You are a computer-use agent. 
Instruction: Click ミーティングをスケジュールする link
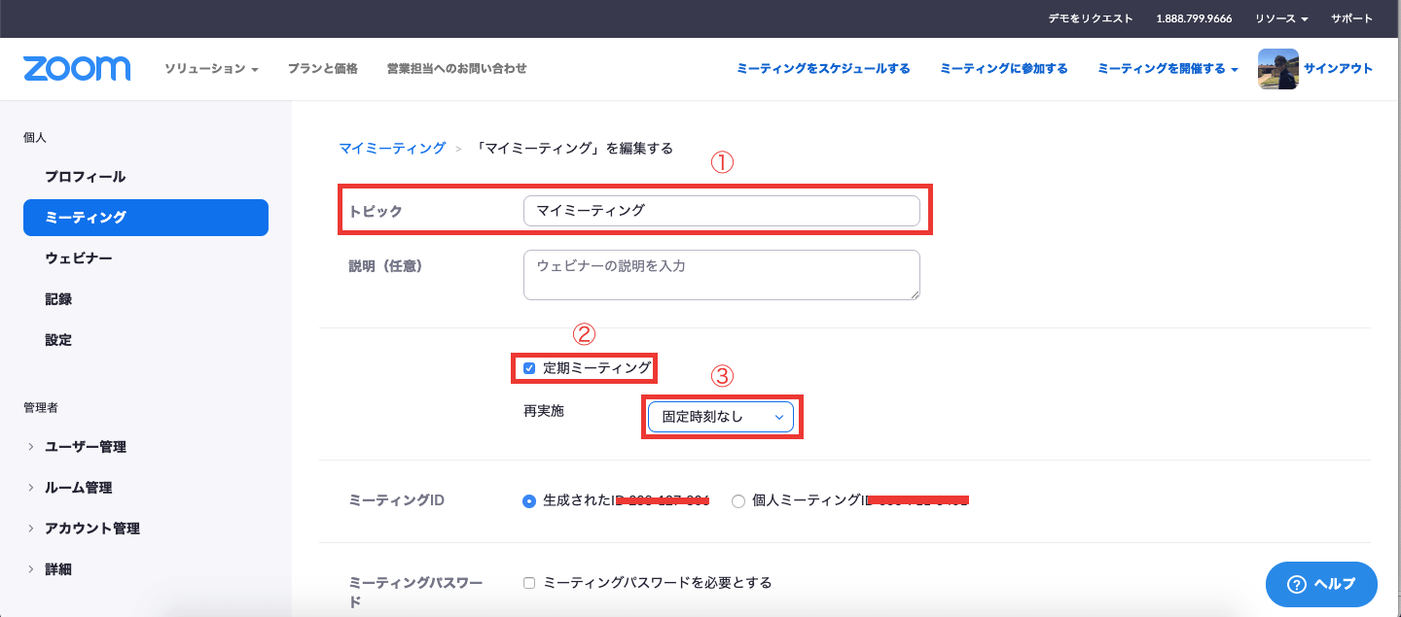click(823, 69)
